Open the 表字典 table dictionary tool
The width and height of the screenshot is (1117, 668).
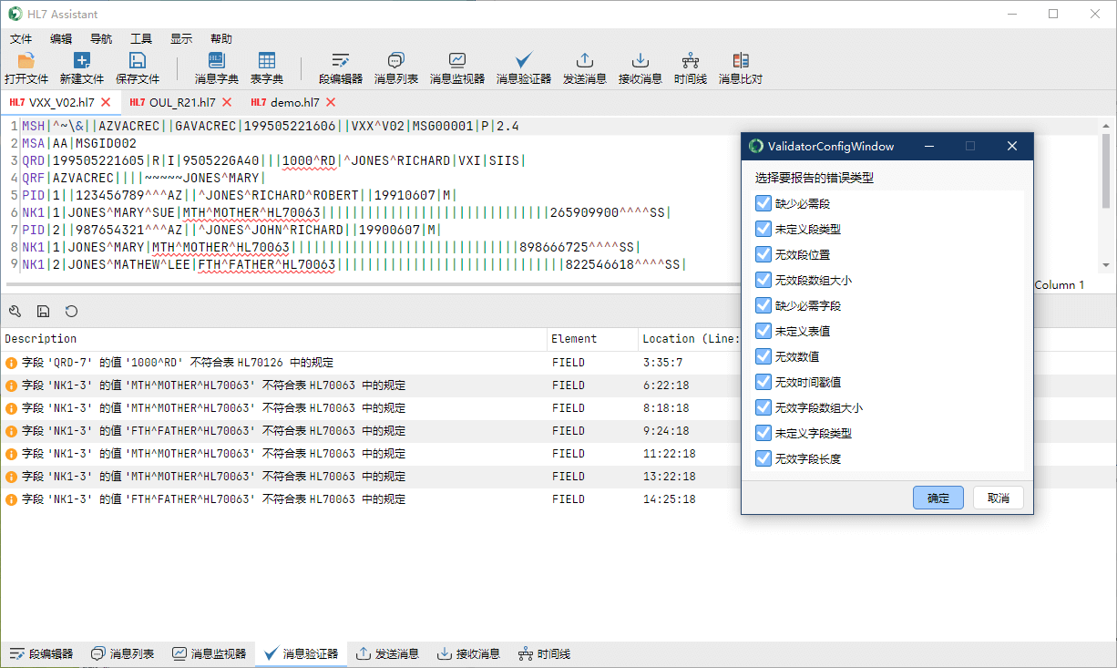[x=267, y=62]
